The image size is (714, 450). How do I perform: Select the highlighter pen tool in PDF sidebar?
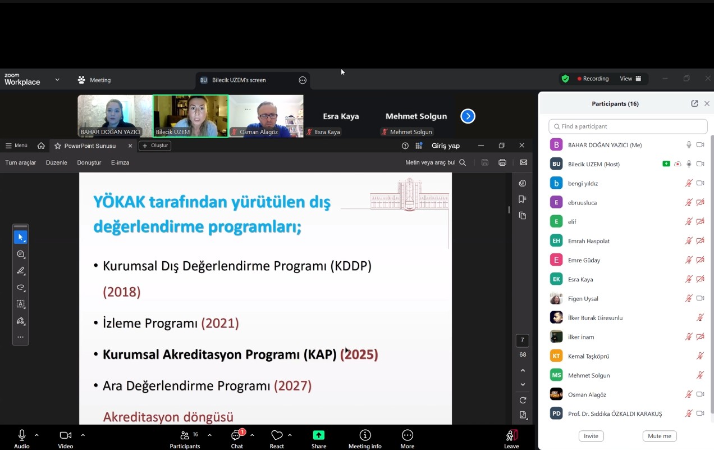[x=21, y=271]
